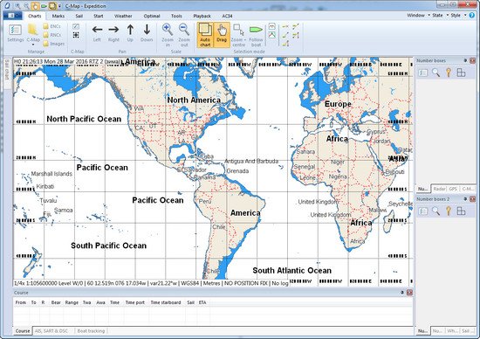Expand quick access toolbar customize arrow
This screenshot has height=339, width=480.
[x=59, y=6]
